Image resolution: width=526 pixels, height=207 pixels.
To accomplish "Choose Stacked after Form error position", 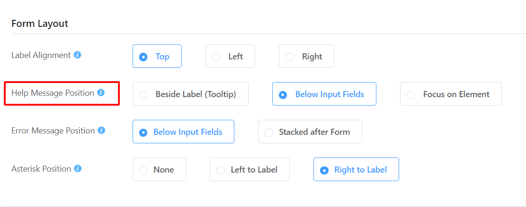I will tap(310, 132).
